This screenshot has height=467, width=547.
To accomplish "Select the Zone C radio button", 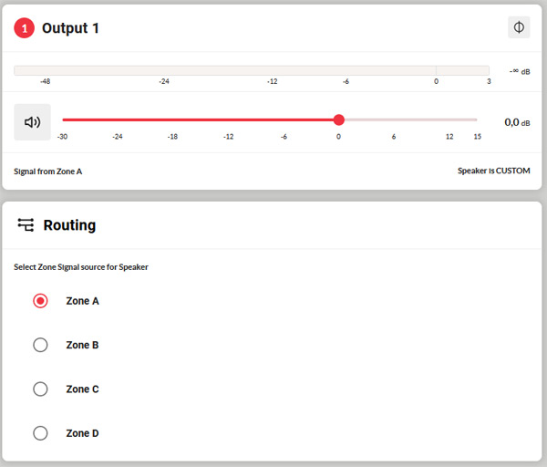I will (40, 389).
